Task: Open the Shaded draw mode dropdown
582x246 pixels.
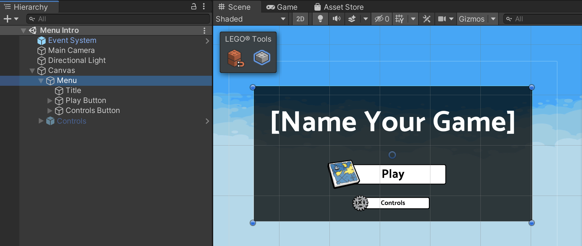Action: pyautogui.click(x=251, y=19)
